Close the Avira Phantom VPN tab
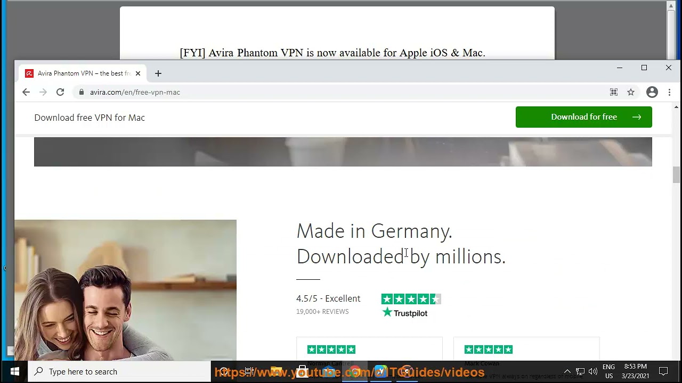The image size is (682, 383). pos(137,73)
